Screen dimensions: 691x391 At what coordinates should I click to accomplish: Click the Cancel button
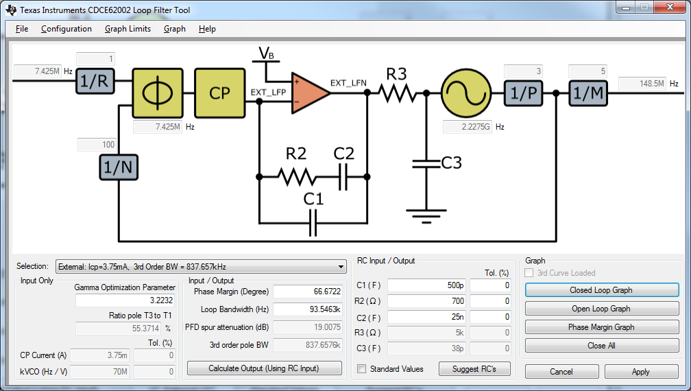(x=561, y=372)
